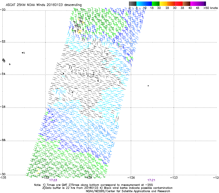Click the 'Times are GMT' note line
Screen dimensions: 219x193
[94, 185]
